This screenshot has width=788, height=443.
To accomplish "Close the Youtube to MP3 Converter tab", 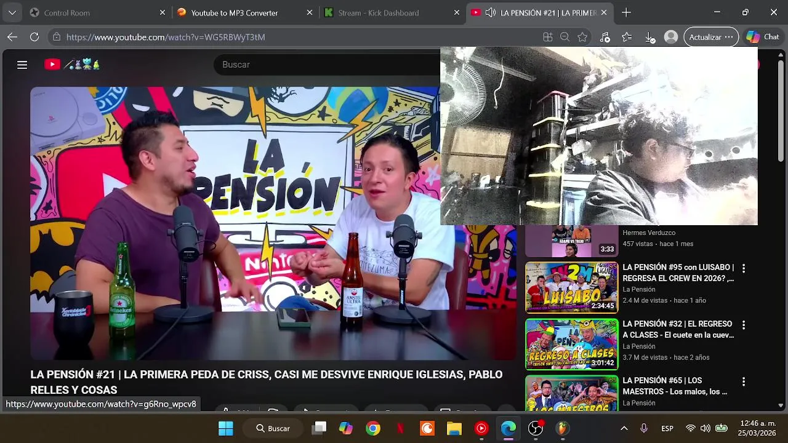I will [310, 12].
